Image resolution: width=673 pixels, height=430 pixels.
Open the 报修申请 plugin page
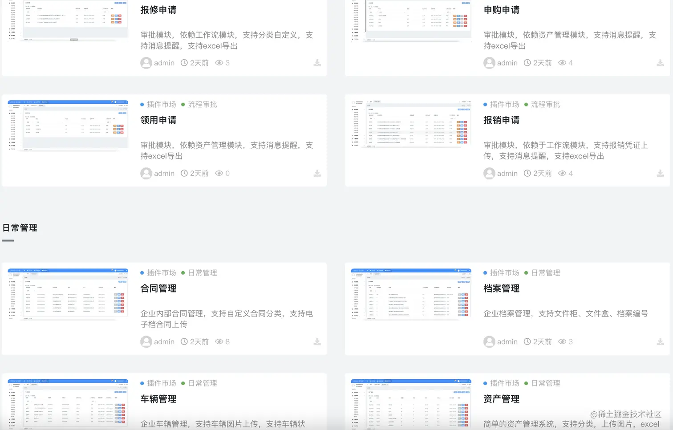click(x=158, y=10)
